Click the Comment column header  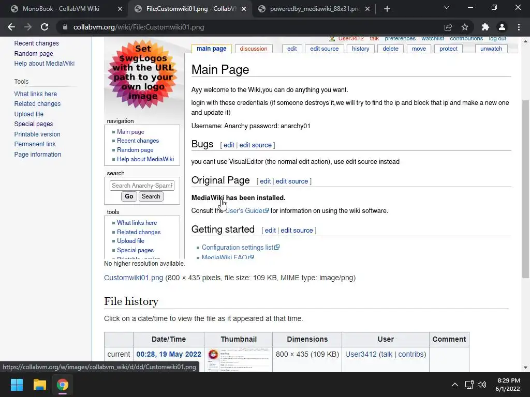click(x=449, y=339)
